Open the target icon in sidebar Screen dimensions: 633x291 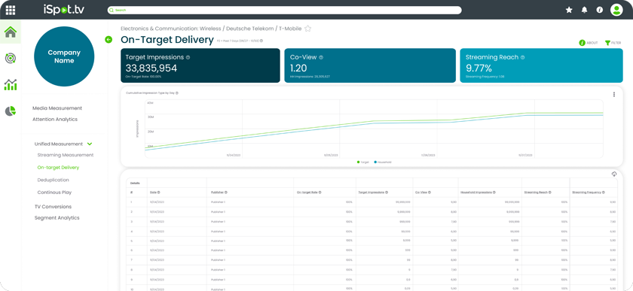pos(11,59)
